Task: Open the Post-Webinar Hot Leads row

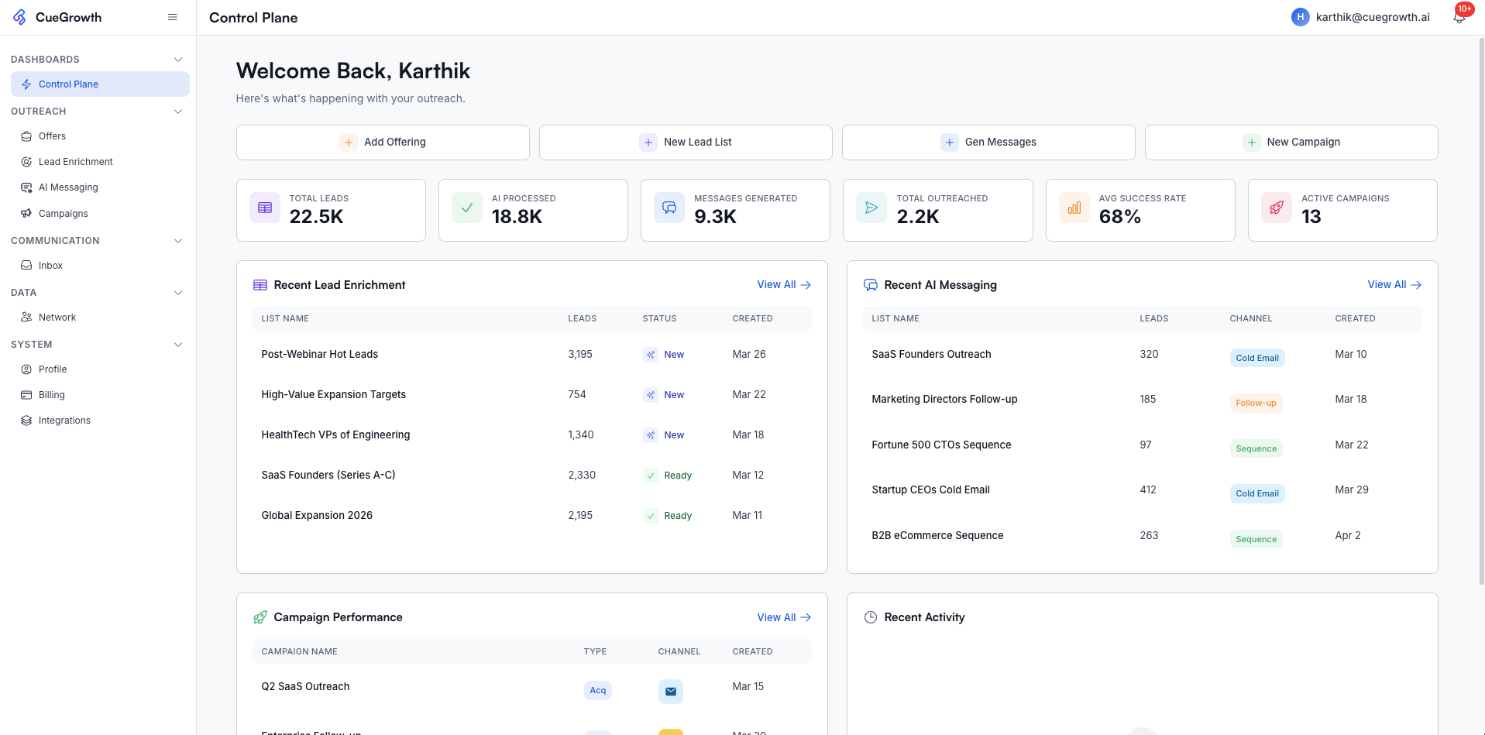Action: pyautogui.click(x=319, y=355)
